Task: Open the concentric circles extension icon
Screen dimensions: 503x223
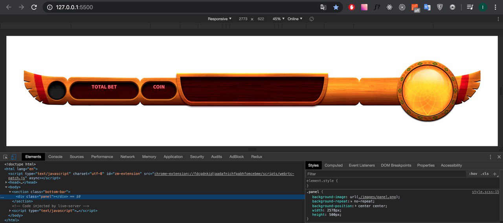Action: [402, 7]
